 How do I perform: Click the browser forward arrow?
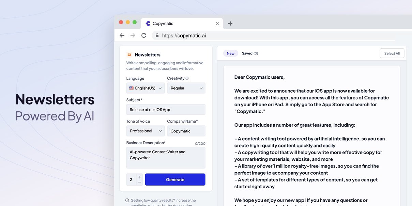[x=133, y=35]
